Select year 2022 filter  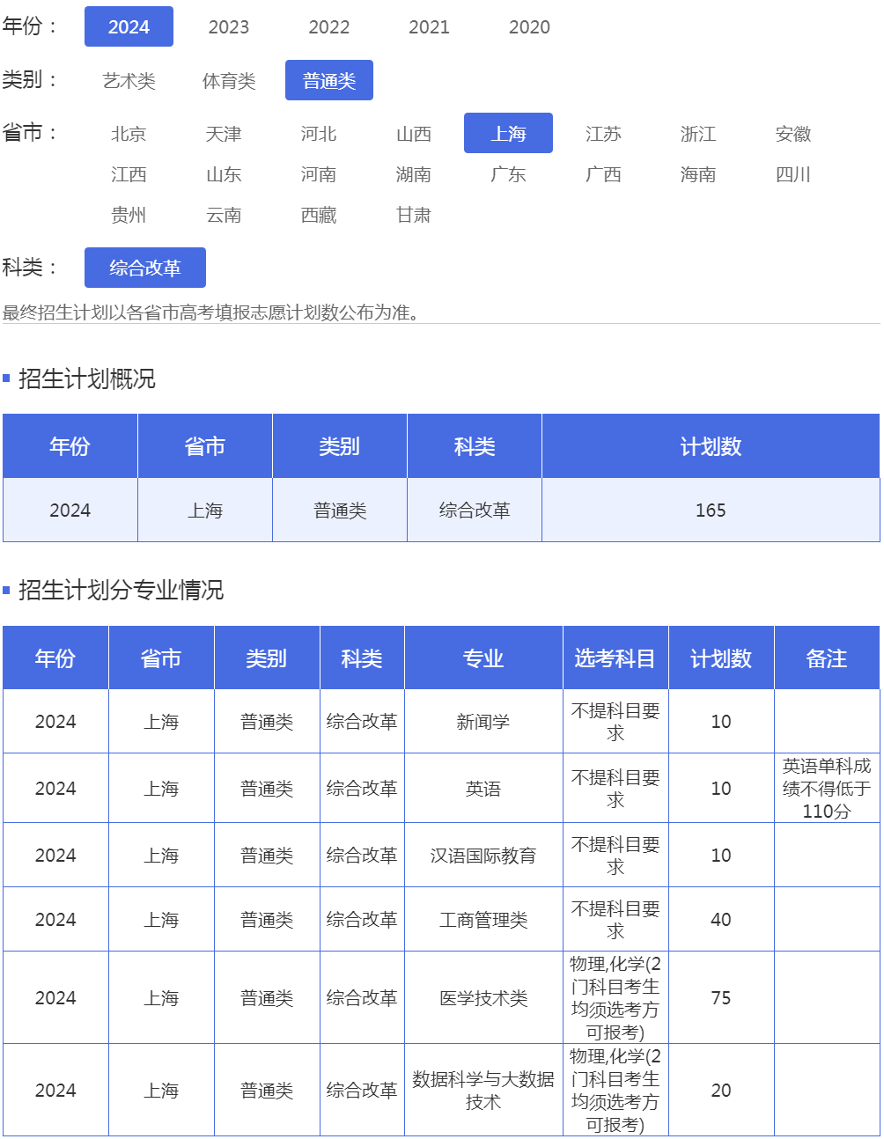[329, 26]
